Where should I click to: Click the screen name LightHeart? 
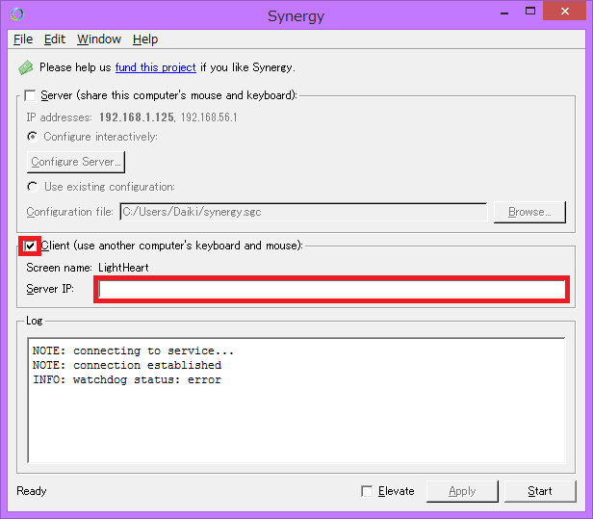click(x=123, y=268)
